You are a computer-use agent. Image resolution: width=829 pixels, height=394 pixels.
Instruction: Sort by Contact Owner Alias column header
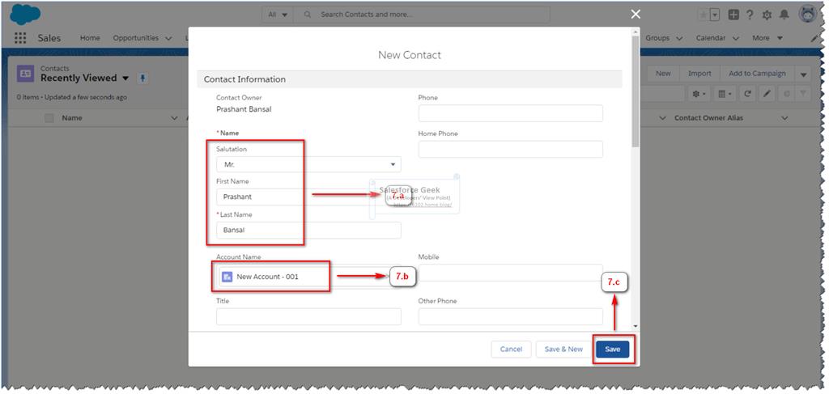(x=708, y=118)
